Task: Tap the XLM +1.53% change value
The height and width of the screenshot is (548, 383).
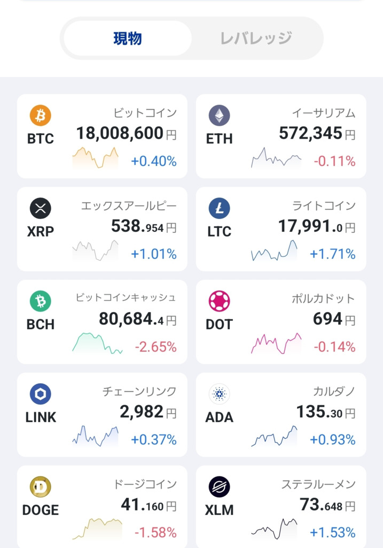Action: tap(332, 532)
